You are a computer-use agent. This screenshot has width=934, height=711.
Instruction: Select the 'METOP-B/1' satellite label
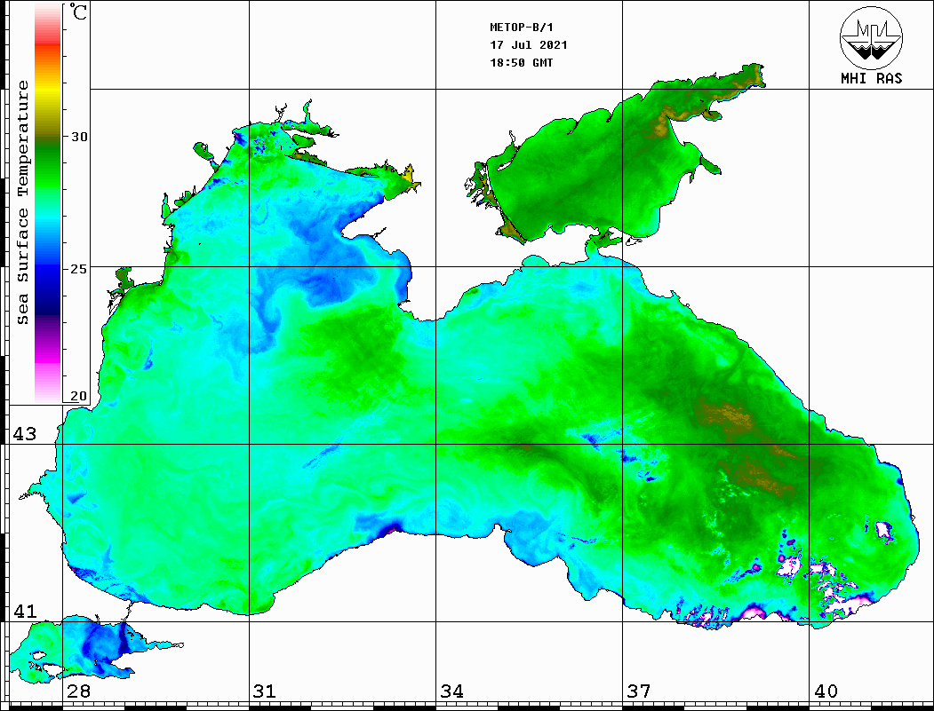coord(522,28)
